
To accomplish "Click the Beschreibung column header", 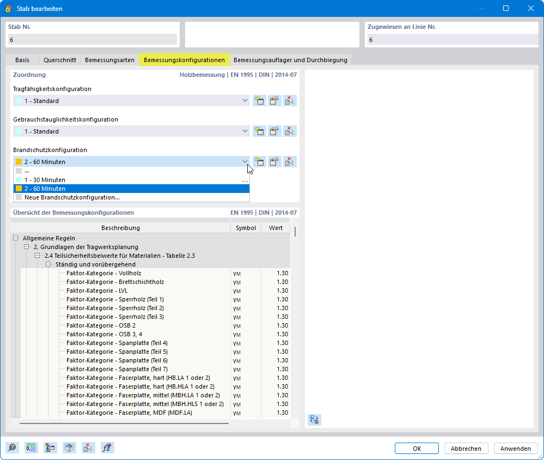I will tap(120, 228).
